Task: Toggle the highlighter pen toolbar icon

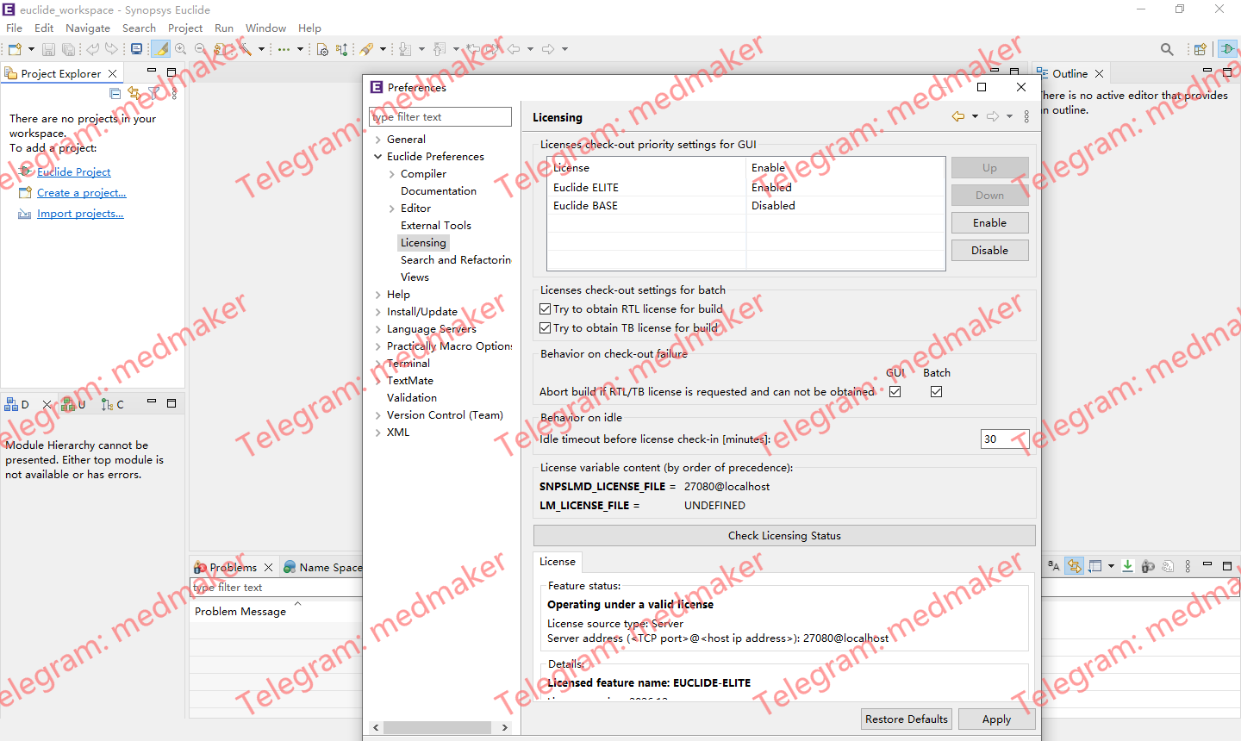Action: (x=161, y=49)
